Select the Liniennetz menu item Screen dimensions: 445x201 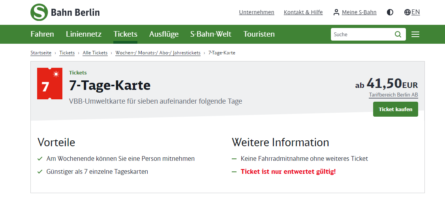pos(83,34)
